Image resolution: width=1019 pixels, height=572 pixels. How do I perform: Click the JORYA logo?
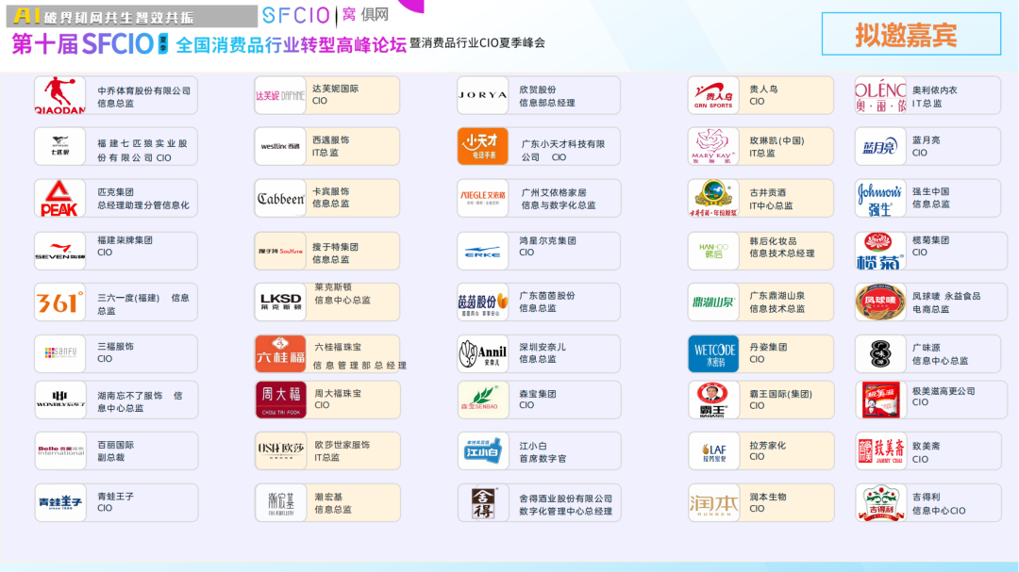click(x=482, y=95)
